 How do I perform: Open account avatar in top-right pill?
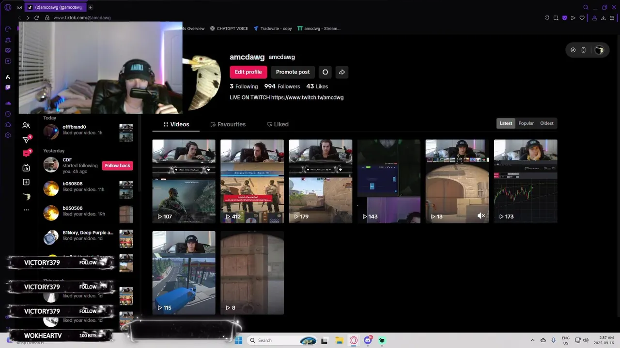(x=599, y=50)
